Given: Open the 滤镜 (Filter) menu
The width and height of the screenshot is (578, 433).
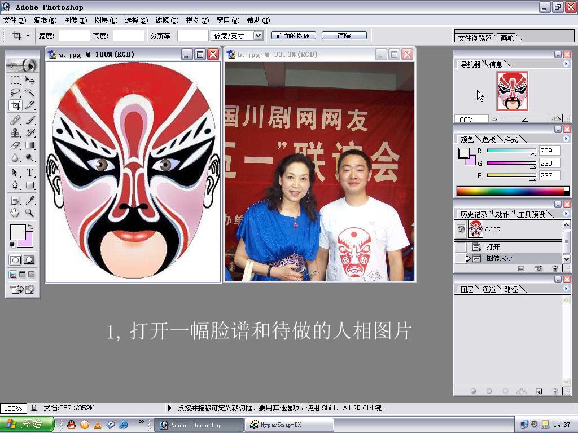Looking at the screenshot, I should pos(167,20).
